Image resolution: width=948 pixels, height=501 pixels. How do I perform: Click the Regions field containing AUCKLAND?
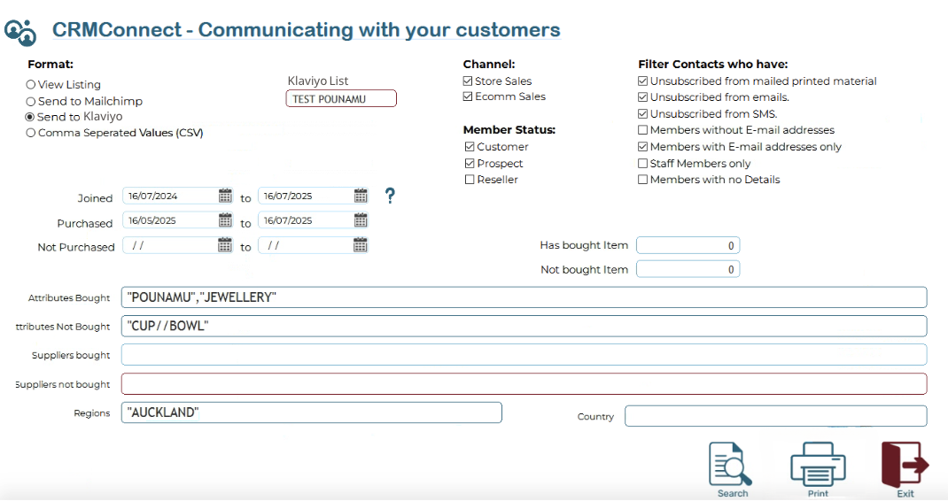pyautogui.click(x=311, y=412)
